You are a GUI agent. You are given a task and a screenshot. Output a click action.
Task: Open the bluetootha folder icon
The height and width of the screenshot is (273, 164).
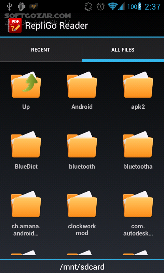click(x=138, y=144)
